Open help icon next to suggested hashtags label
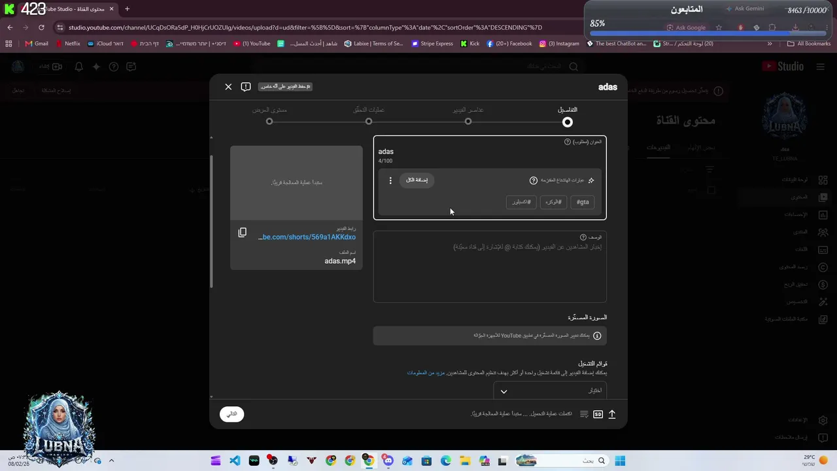Screen dimensions: 837x471 point(534,181)
